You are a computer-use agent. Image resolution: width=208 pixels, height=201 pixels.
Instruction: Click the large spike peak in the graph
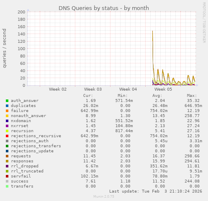tap(152, 31)
